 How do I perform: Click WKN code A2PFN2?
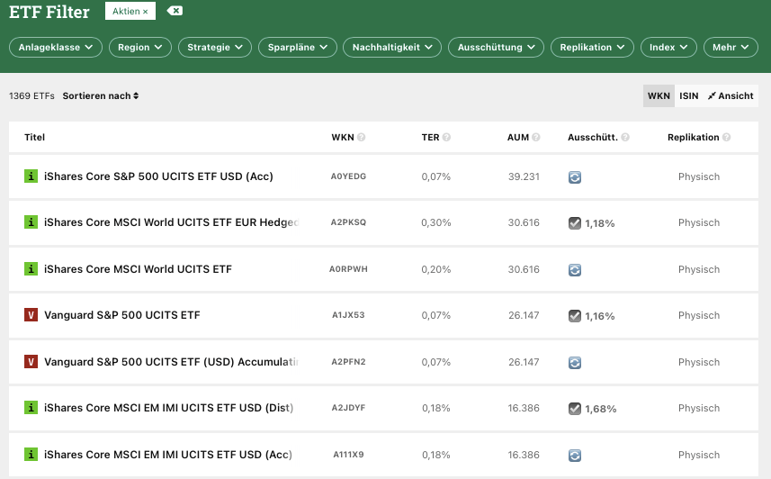tap(348, 361)
